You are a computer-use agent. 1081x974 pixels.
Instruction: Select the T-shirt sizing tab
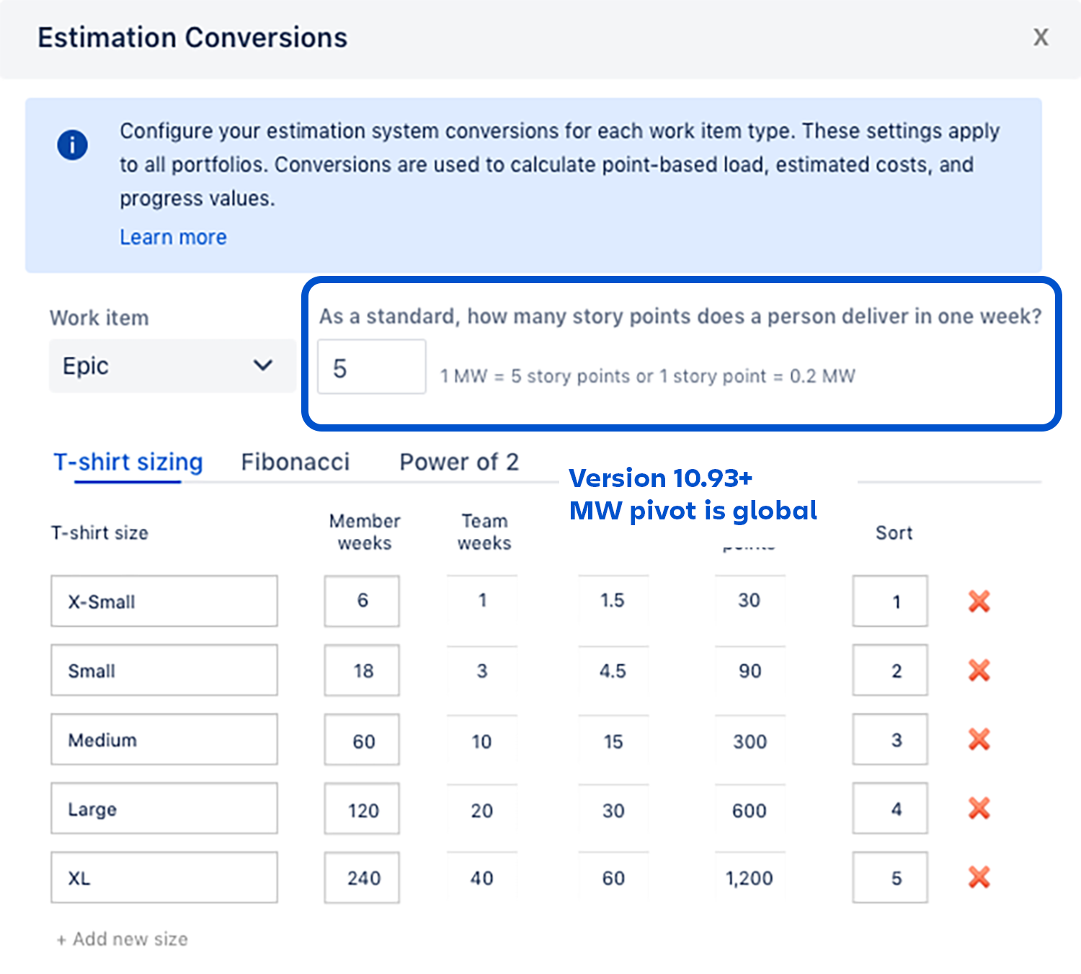pos(128,462)
